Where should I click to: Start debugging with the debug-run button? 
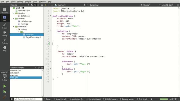tap(5, 92)
